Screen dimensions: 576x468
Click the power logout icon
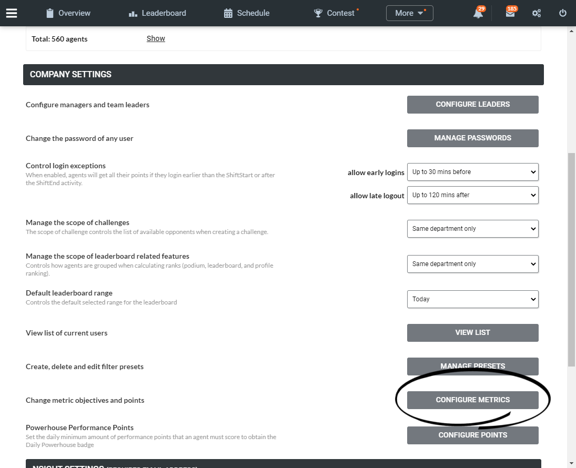563,13
